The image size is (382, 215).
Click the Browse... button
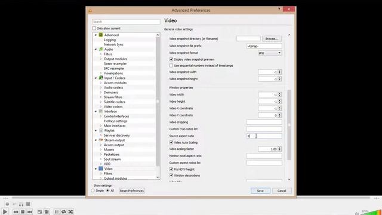click(x=272, y=38)
